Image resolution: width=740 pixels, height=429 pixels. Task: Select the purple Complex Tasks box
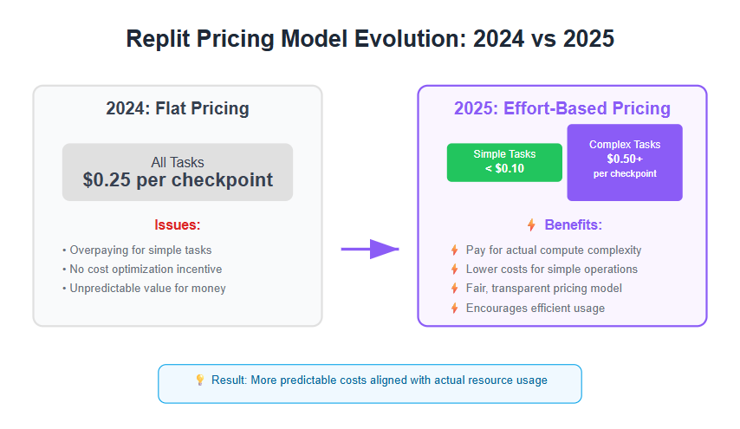(x=625, y=162)
